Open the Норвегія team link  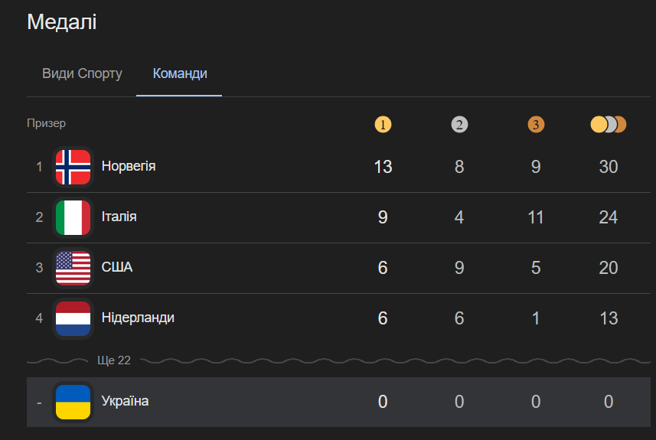tap(129, 166)
